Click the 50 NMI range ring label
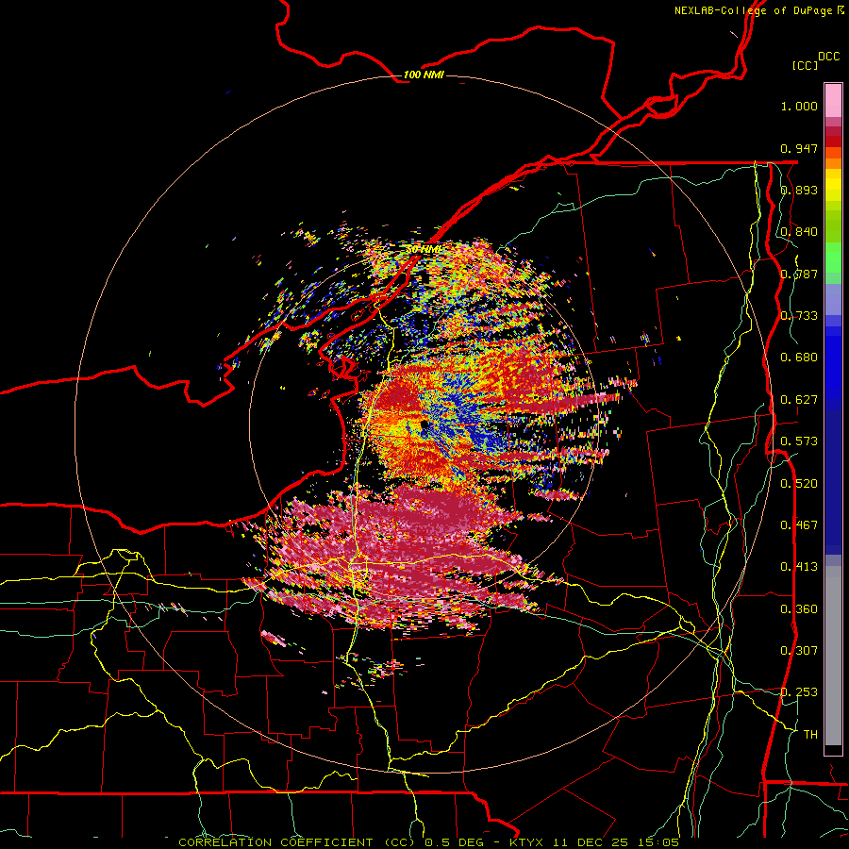 (x=424, y=250)
